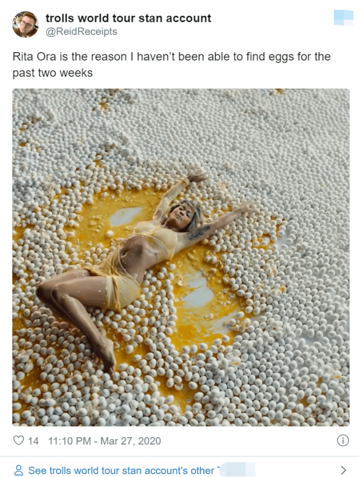Open the @ReidReceipts handle link
The width and height of the screenshot is (359, 477).
81,31
